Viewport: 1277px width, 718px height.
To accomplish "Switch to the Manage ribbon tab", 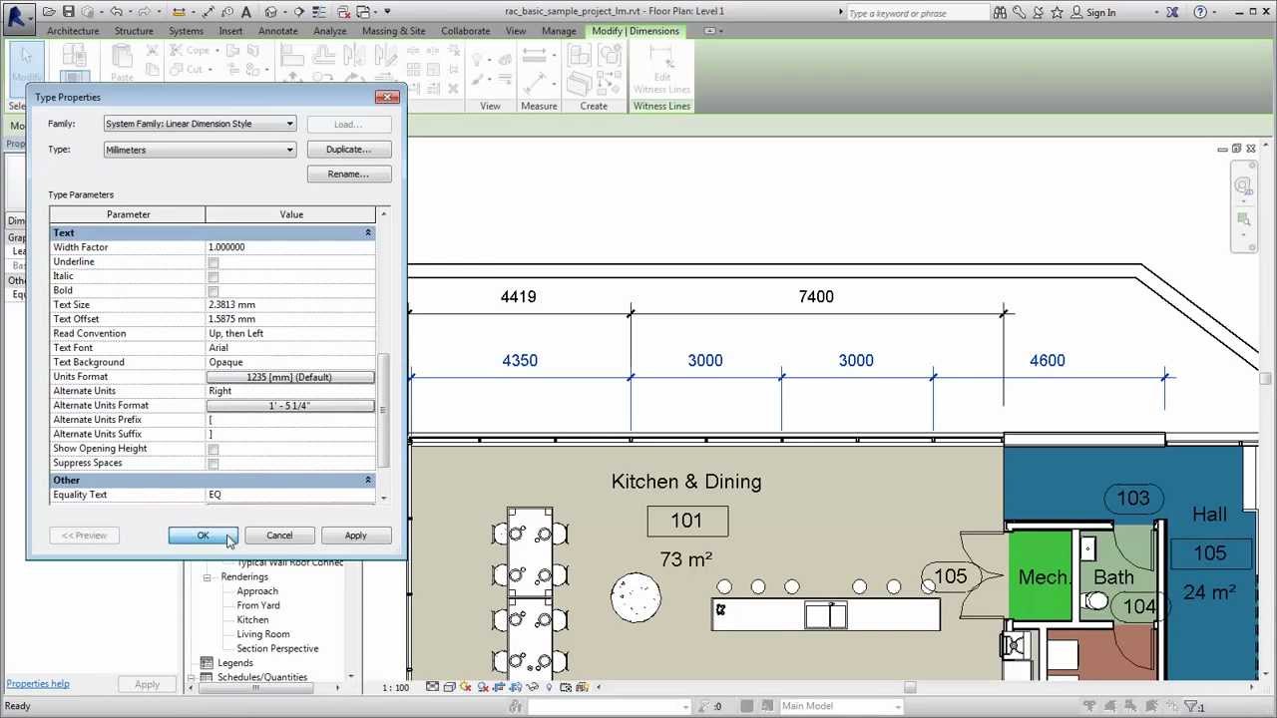I will pyautogui.click(x=559, y=31).
